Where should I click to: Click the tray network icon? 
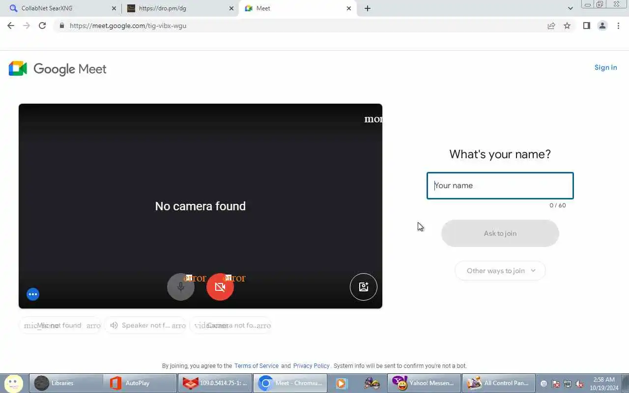click(x=568, y=384)
